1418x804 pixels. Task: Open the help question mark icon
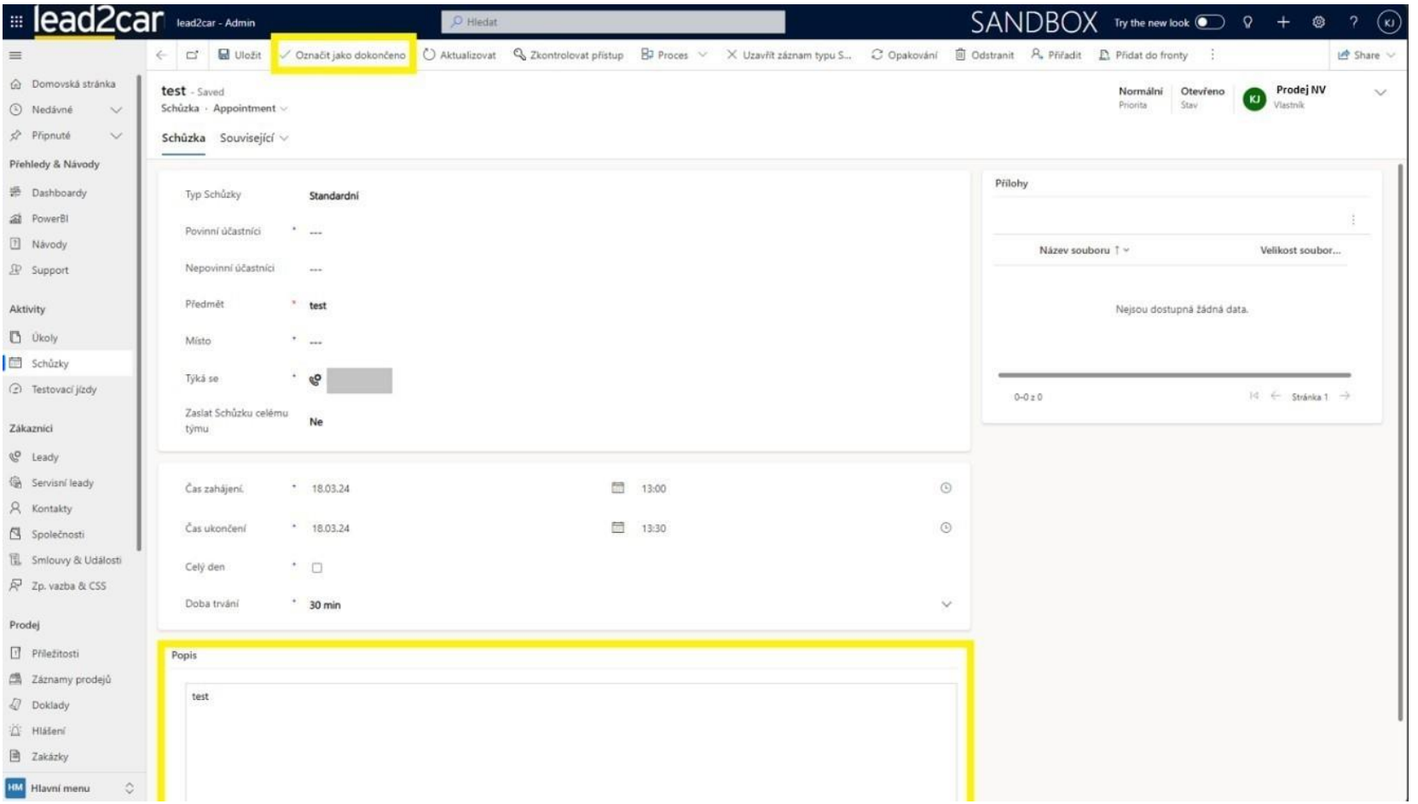pyautogui.click(x=1353, y=22)
